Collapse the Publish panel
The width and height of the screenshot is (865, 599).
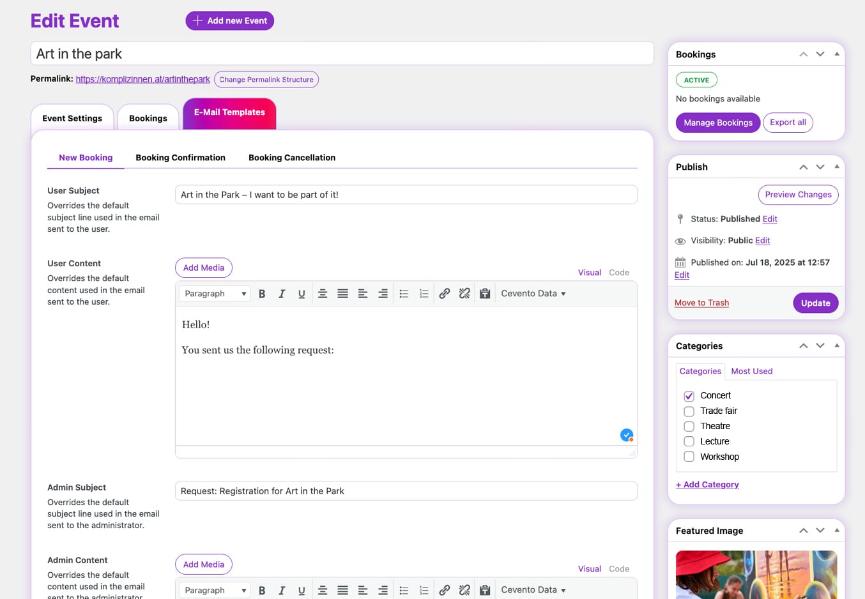[x=837, y=167]
